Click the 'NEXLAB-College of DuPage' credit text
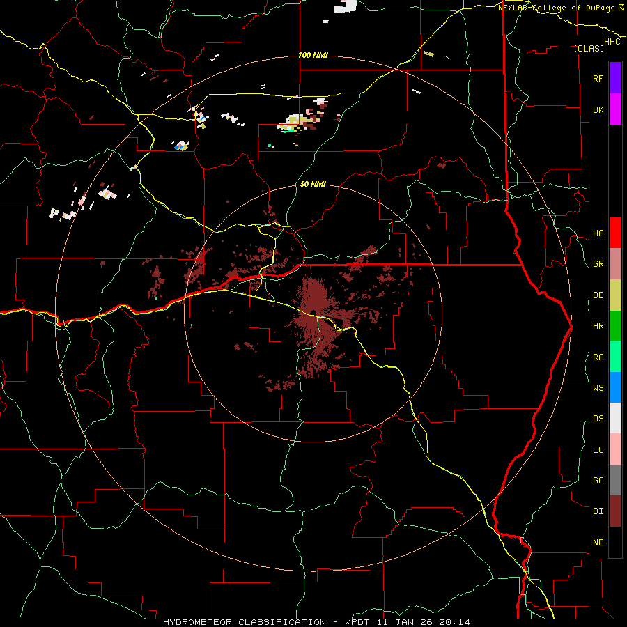The height and width of the screenshot is (627, 627). click(x=557, y=8)
